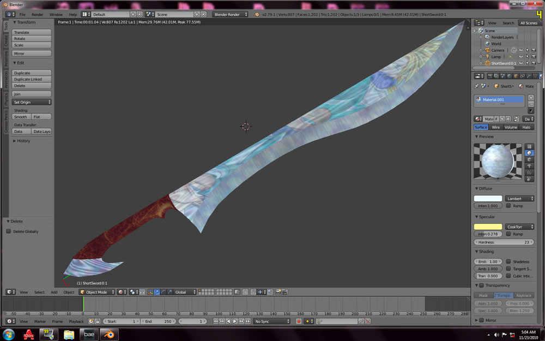Open the Object Mode dropdown
The width and height of the screenshot is (545, 341).
pos(97,292)
